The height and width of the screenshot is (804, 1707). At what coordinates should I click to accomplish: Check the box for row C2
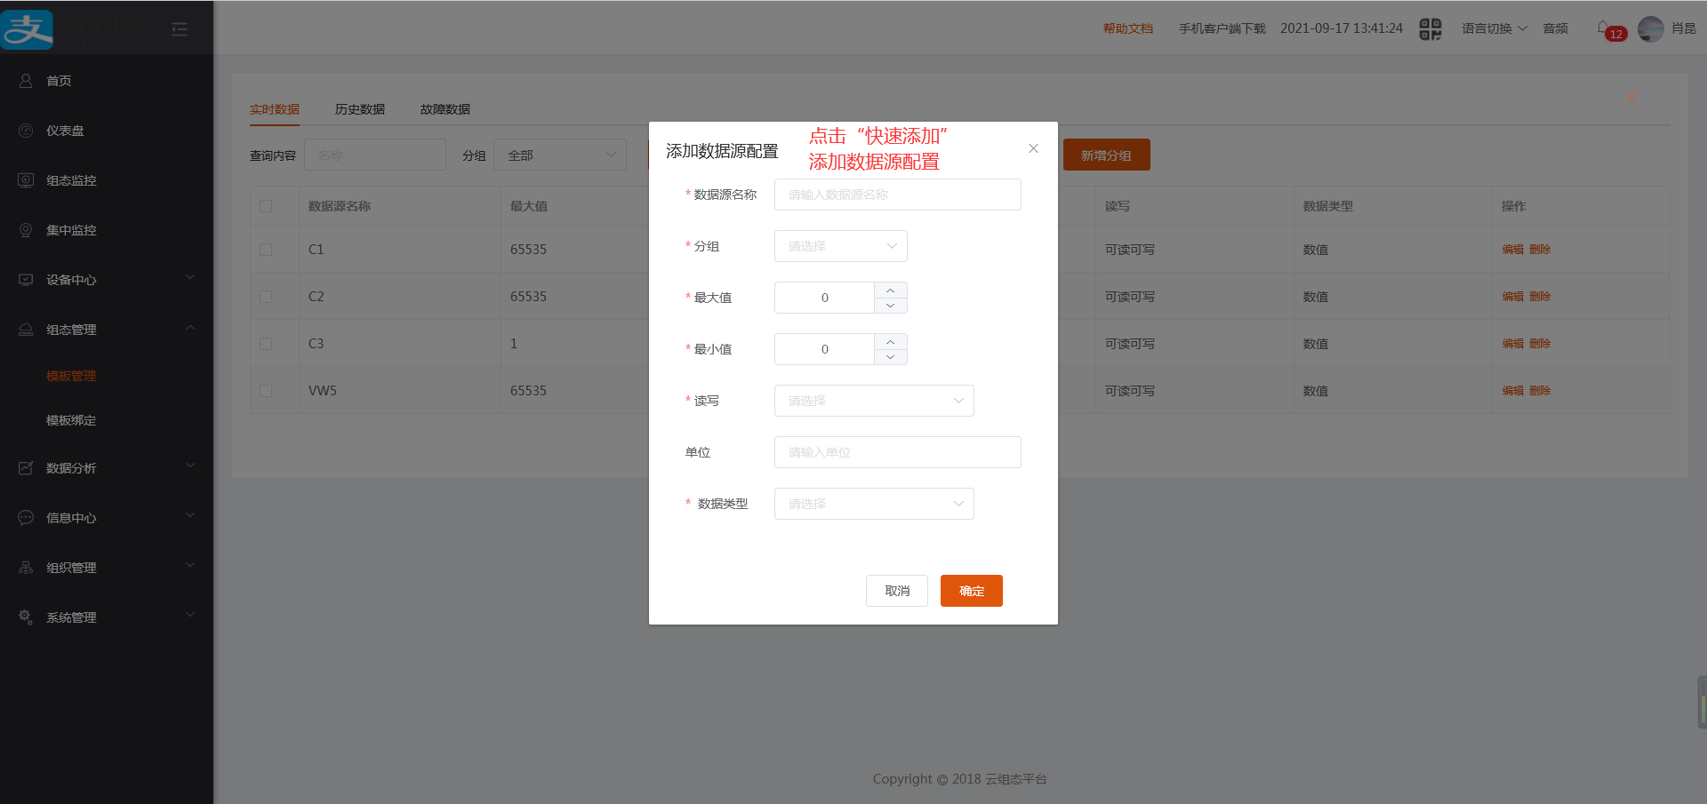click(266, 297)
